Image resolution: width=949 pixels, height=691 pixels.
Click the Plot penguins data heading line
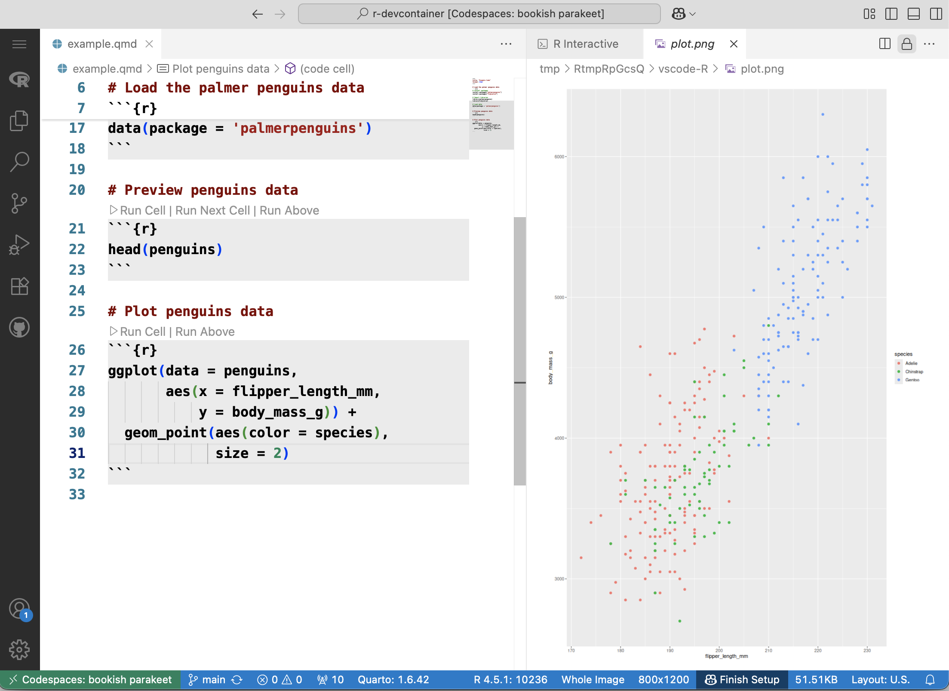(190, 311)
